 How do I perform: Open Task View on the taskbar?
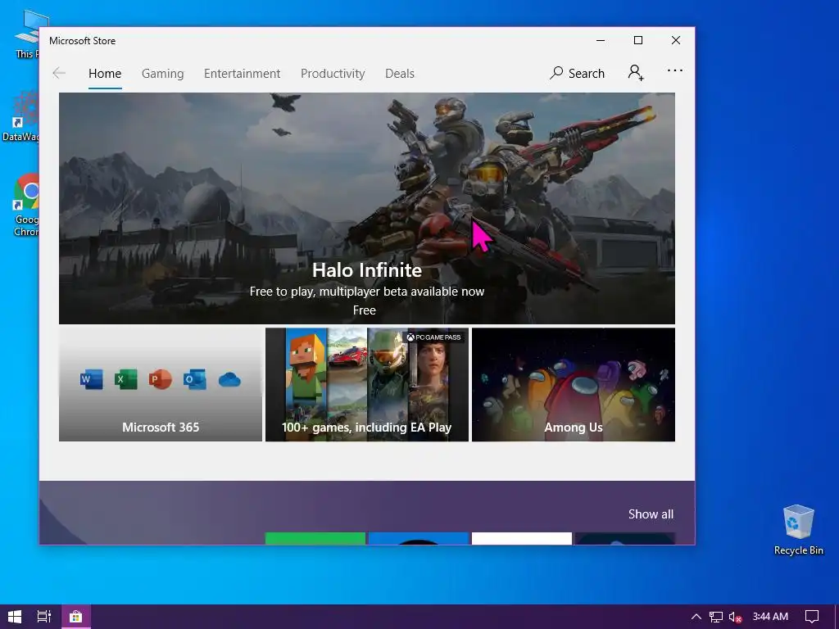(44, 617)
